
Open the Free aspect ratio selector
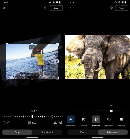[32, 123]
